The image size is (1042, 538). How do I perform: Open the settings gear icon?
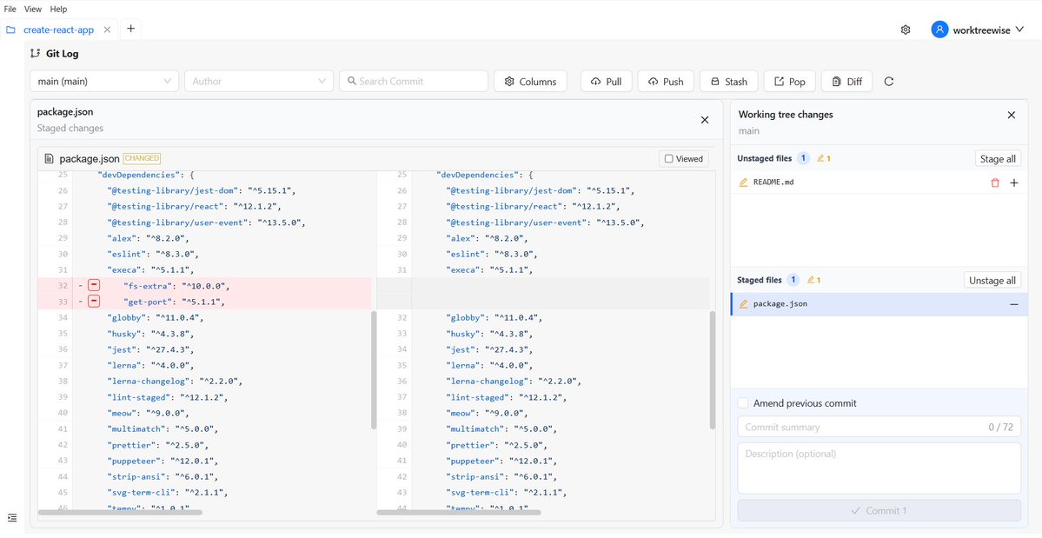click(905, 30)
